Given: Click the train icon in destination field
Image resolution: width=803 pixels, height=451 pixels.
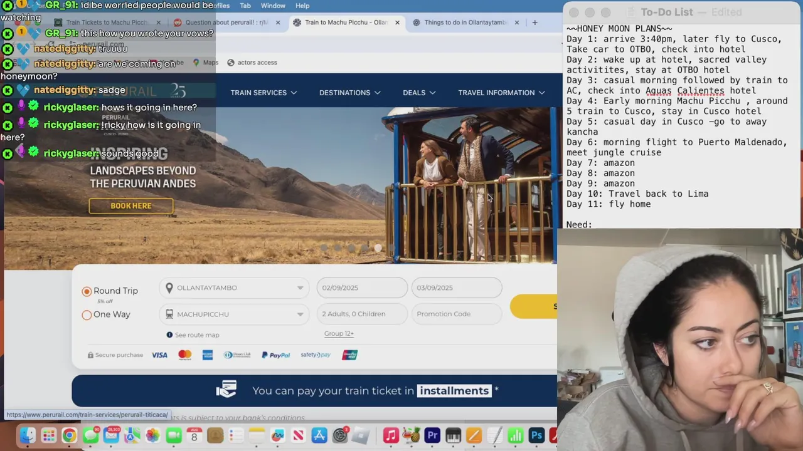Looking at the screenshot, I should pyautogui.click(x=169, y=314).
